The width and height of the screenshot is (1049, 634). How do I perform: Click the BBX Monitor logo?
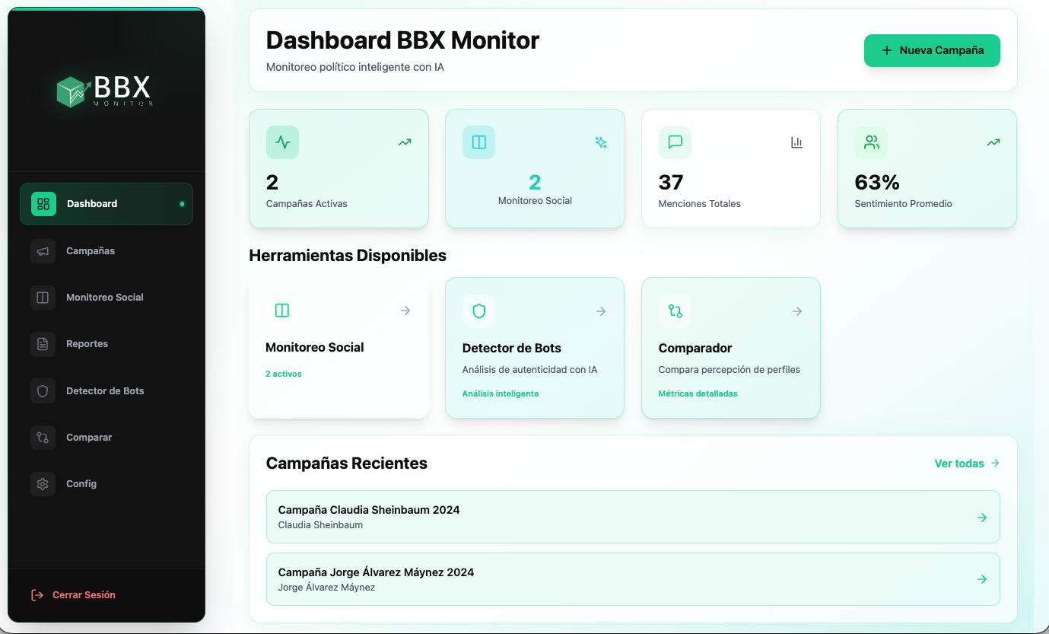(106, 91)
